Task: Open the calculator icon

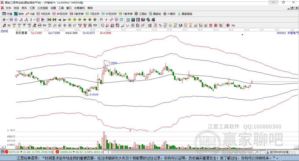Action: point(133,20)
